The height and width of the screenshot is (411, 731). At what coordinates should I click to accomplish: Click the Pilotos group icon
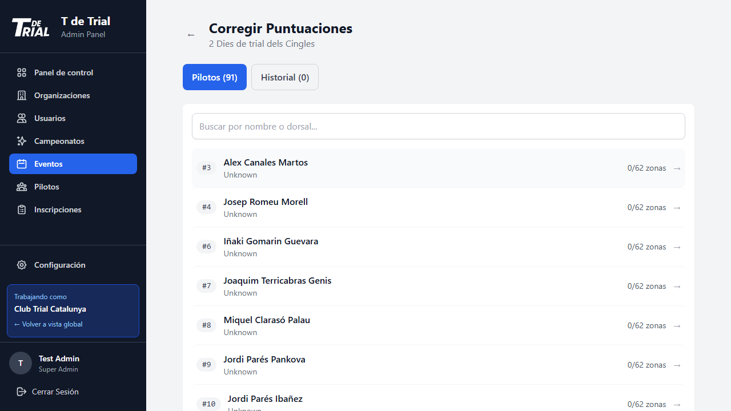point(22,187)
